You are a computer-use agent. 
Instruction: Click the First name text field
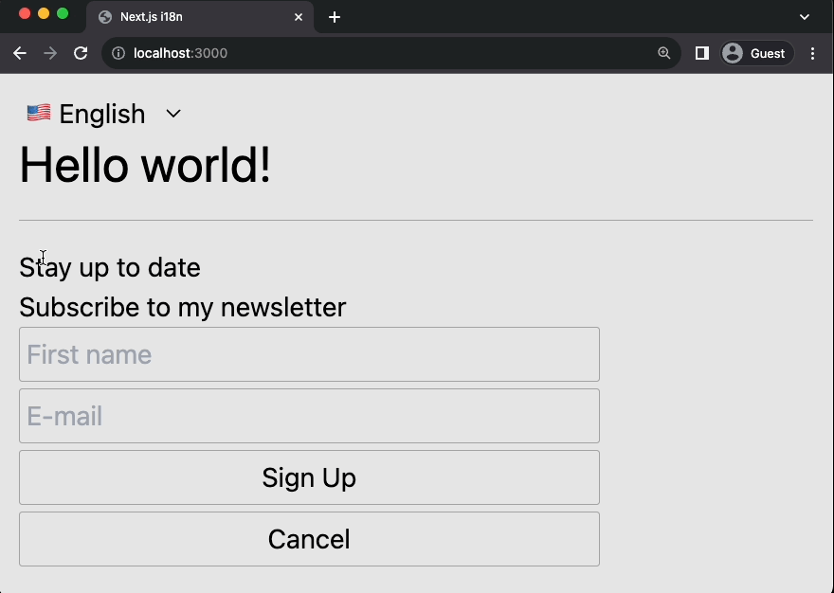point(309,354)
